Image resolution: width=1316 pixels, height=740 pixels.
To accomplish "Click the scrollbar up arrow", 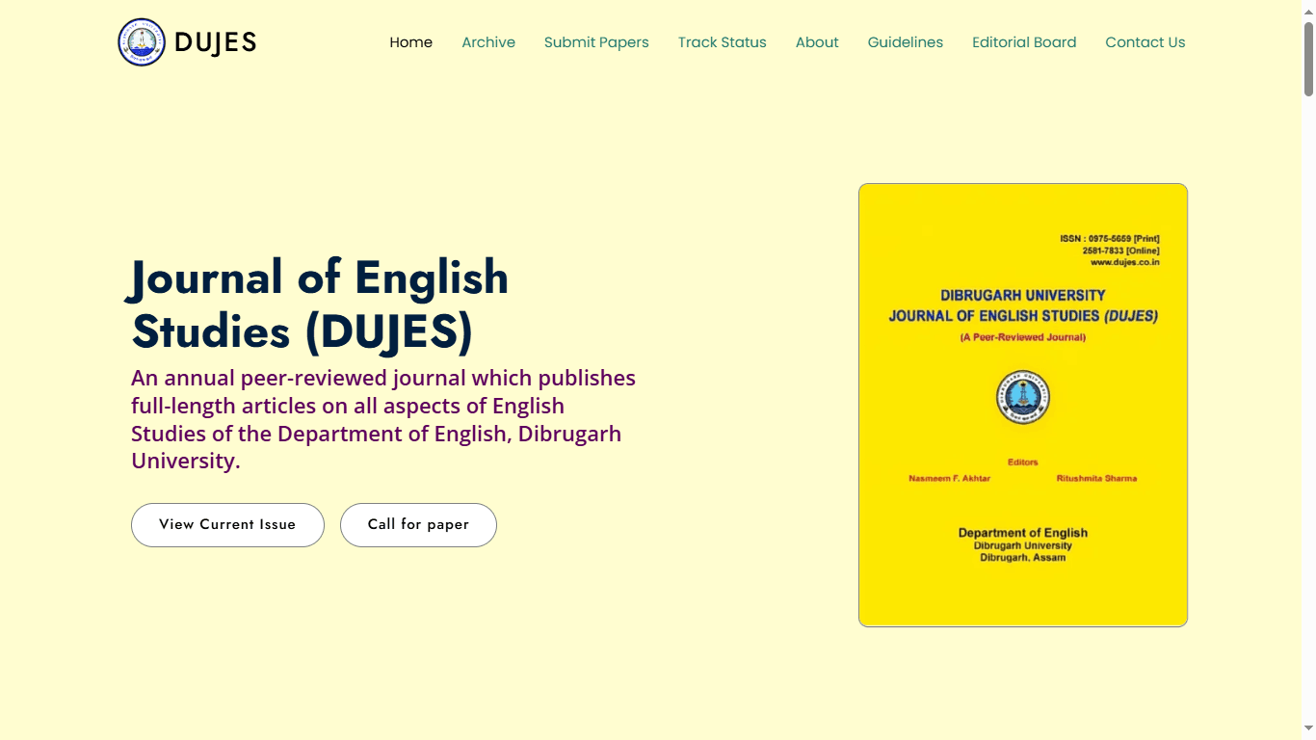I will pos(1308,8).
